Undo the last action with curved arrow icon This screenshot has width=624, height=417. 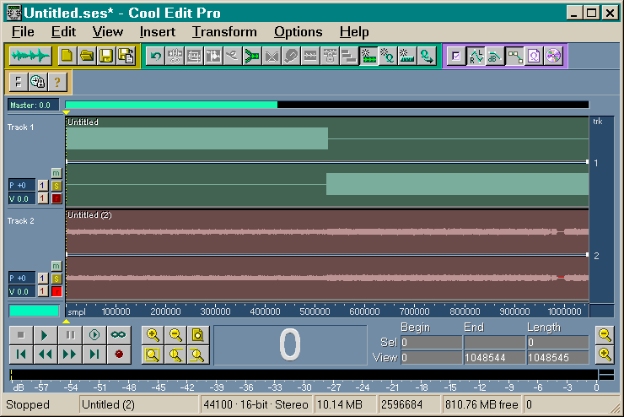(x=155, y=57)
